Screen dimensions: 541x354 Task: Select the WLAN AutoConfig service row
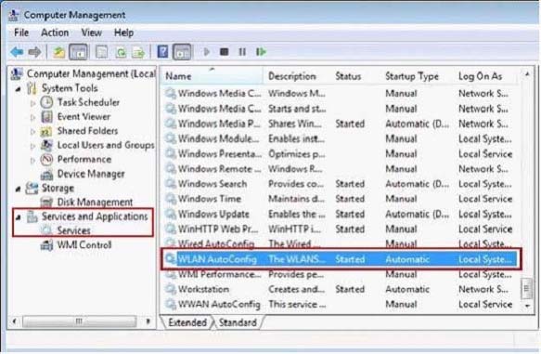(x=341, y=259)
